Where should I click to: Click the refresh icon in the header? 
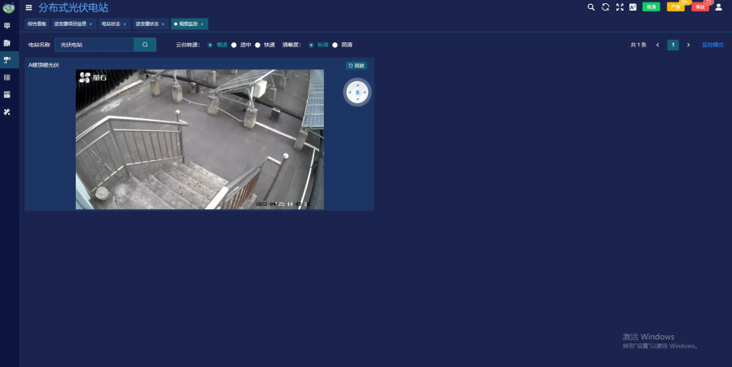pos(606,7)
